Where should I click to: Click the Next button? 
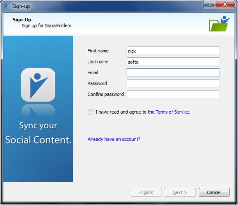pos(180,192)
